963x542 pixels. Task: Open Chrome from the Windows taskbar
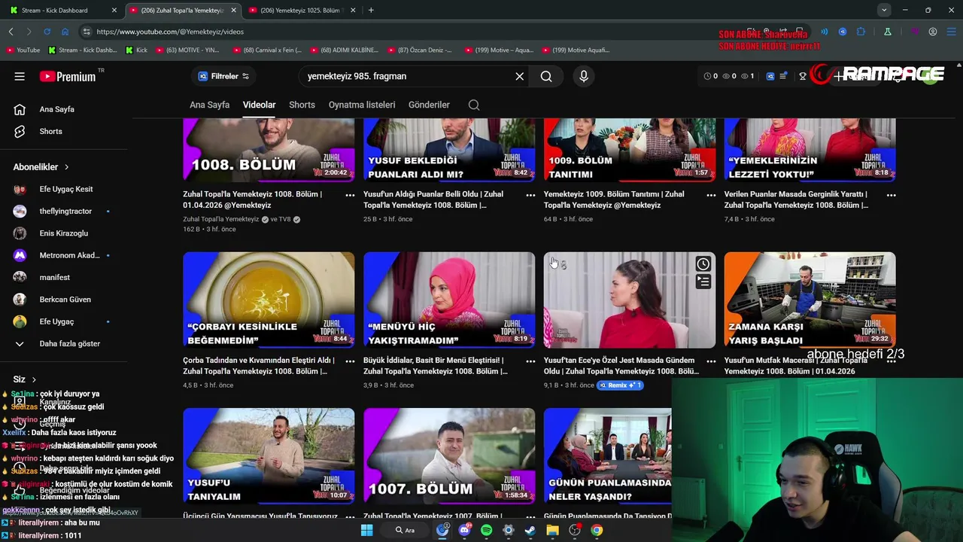[597, 530]
